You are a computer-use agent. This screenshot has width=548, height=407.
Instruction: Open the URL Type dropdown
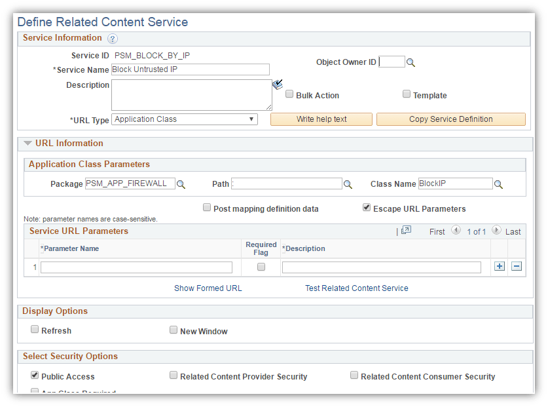(252, 119)
